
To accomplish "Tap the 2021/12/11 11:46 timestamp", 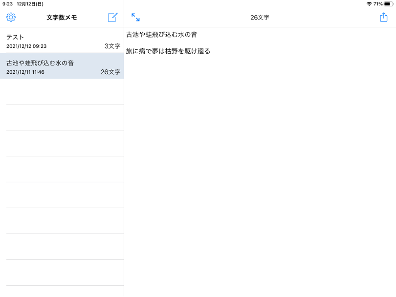I will pos(25,72).
